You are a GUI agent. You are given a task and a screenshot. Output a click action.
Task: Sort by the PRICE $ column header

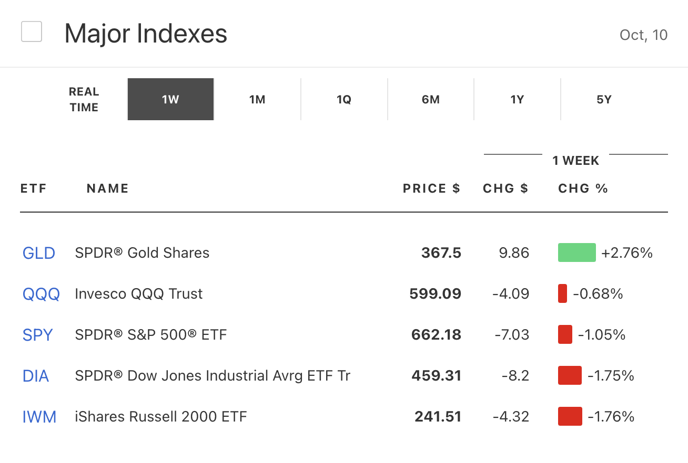(431, 188)
